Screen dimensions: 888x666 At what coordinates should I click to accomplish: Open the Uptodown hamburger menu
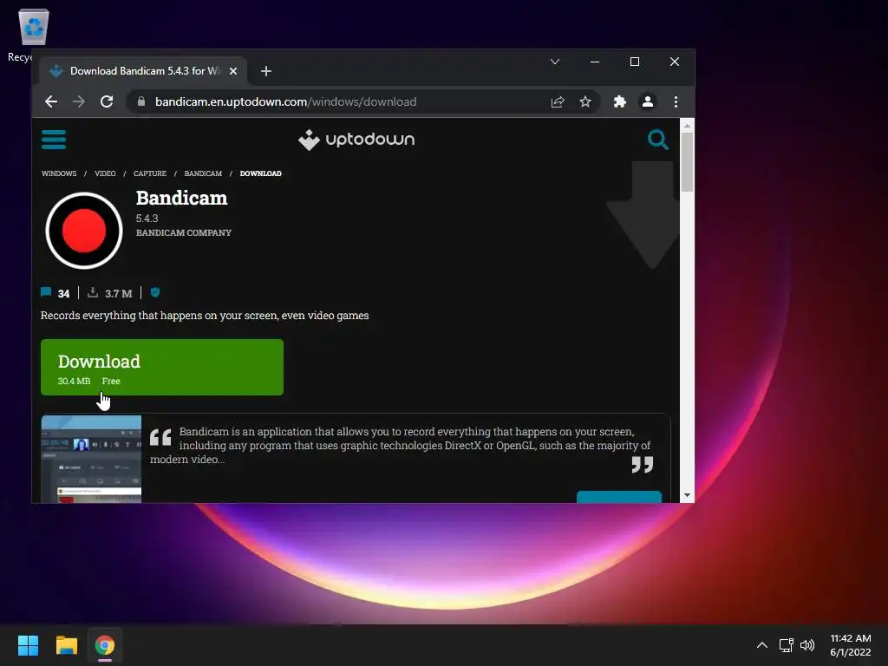[54, 140]
